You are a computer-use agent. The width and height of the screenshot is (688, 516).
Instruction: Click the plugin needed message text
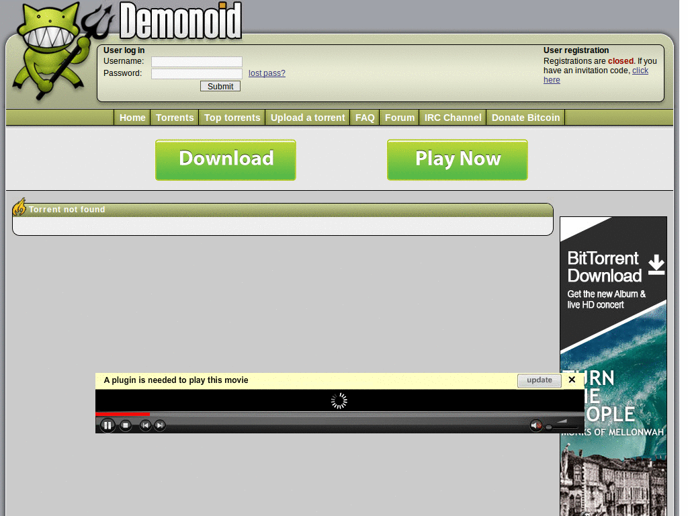[176, 380]
